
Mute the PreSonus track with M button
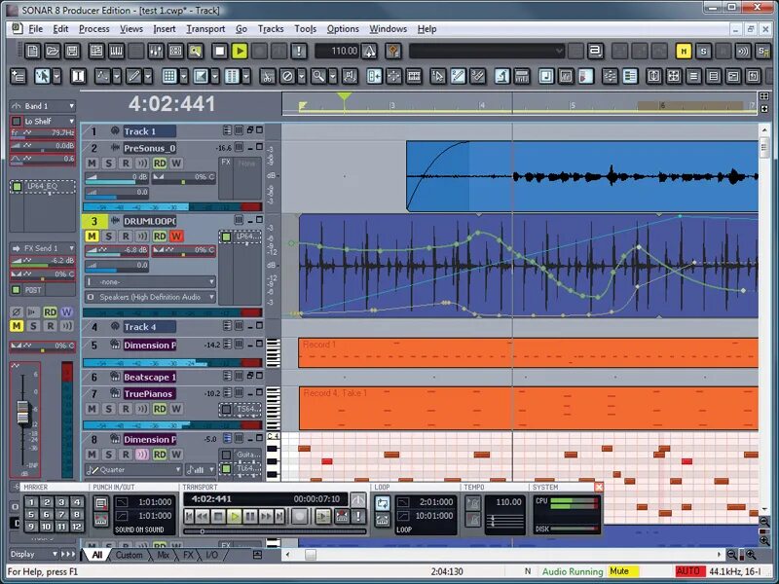[92, 164]
